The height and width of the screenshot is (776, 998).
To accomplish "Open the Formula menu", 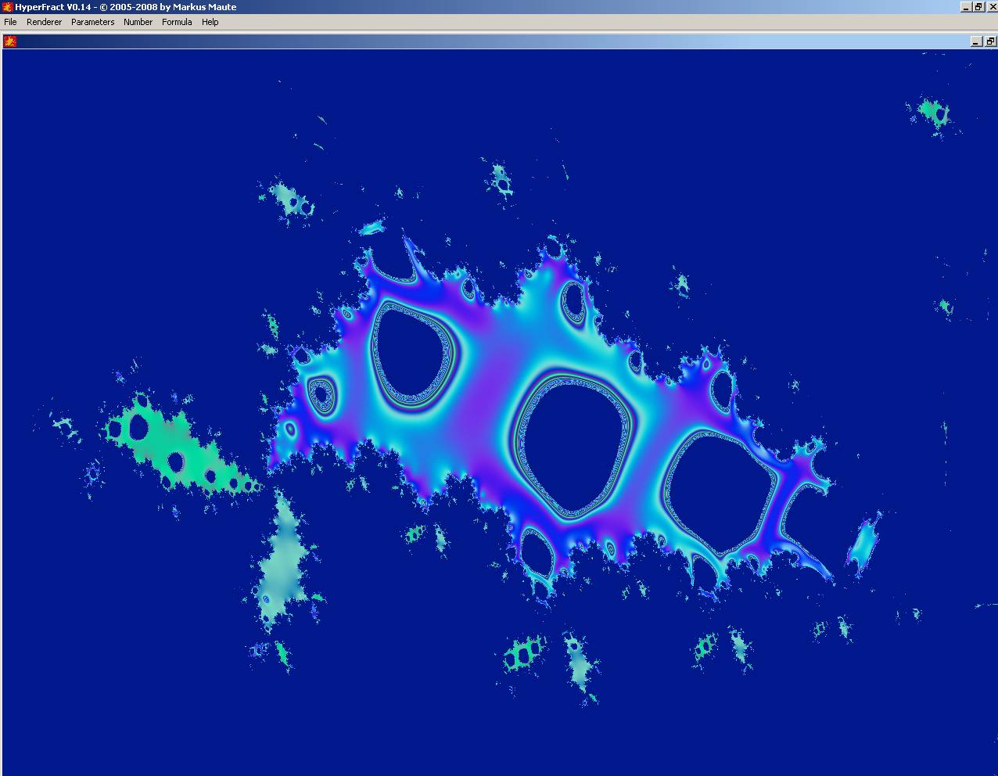I will tap(177, 22).
